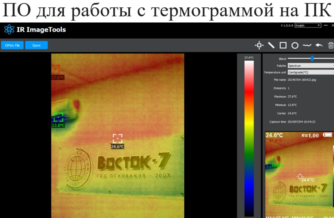
Task: Choose the circle area tool
Action: [295, 45]
